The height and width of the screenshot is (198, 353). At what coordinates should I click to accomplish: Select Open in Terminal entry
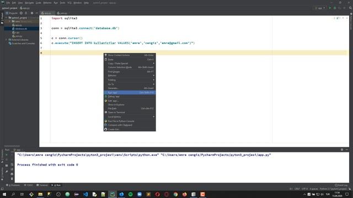[130, 112]
